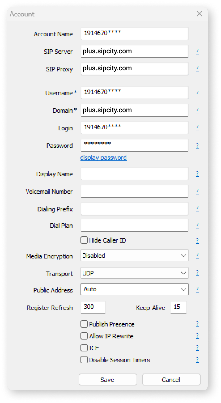Viewport: 221px width, 403px height.
Task: Show help for Password field
Action: (197, 146)
